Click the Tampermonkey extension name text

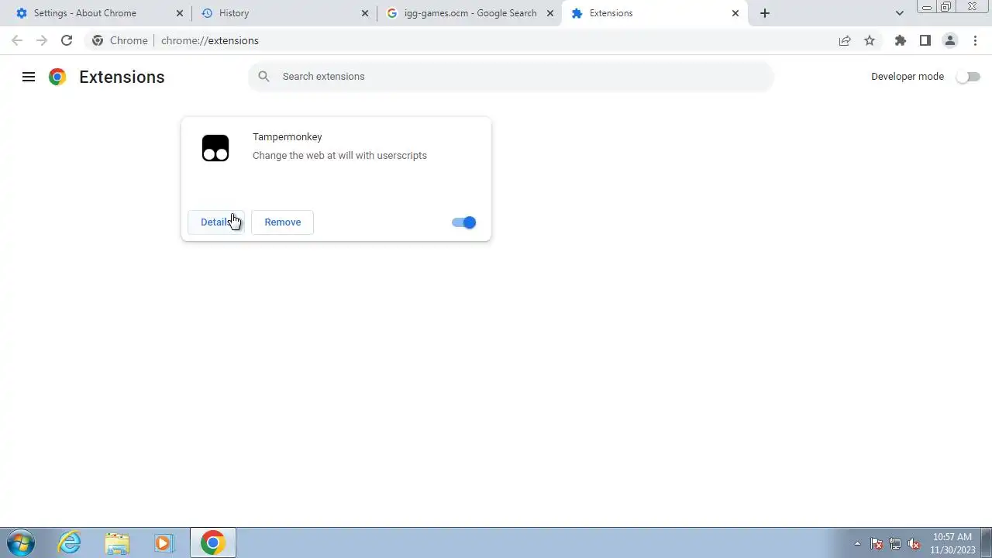click(x=288, y=137)
